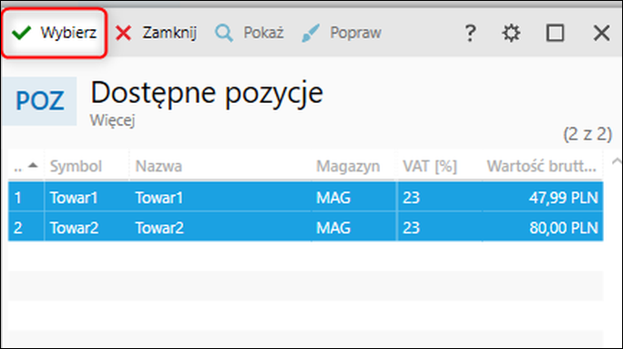Open settings with the gear icon
Screen dimensions: 623x349
[x=511, y=33]
